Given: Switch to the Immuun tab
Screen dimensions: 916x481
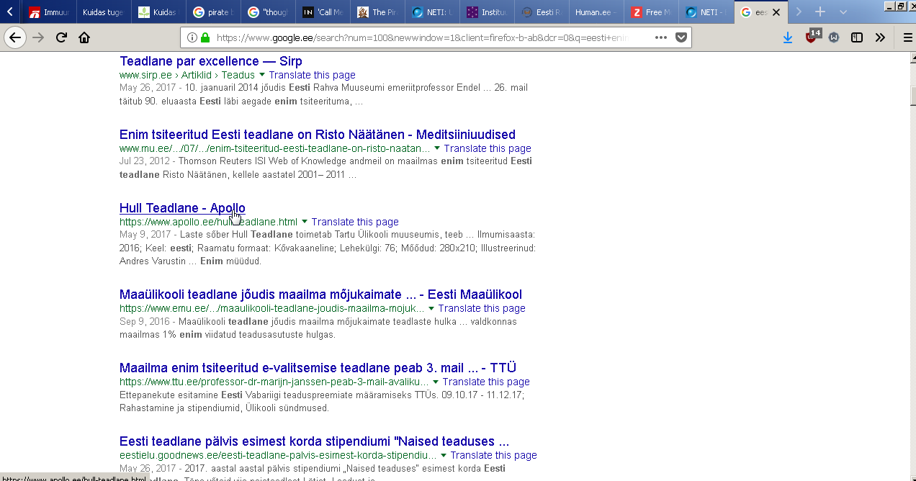Looking at the screenshot, I should coord(50,12).
